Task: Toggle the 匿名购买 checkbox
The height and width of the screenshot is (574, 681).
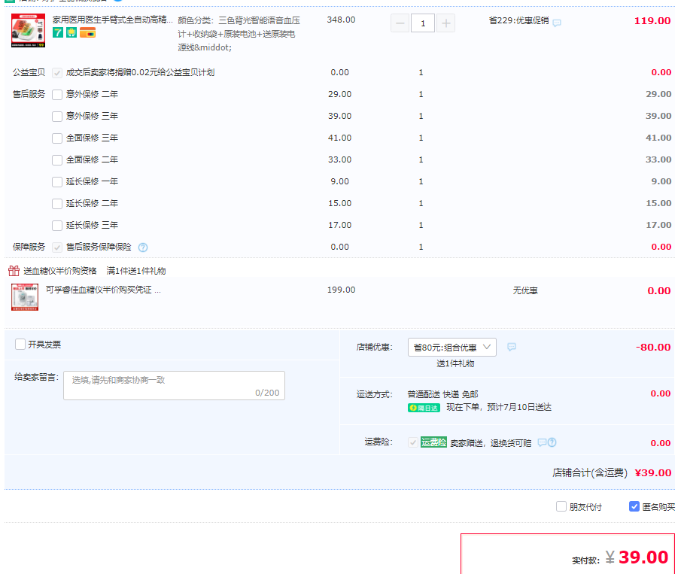Action: 634,507
